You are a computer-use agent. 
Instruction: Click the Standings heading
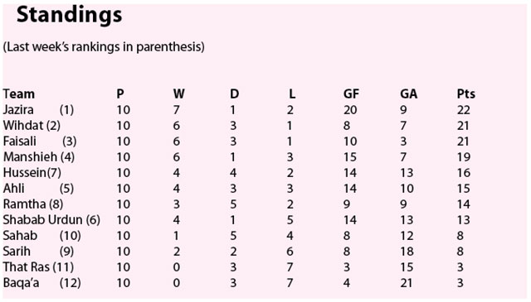click(70, 16)
